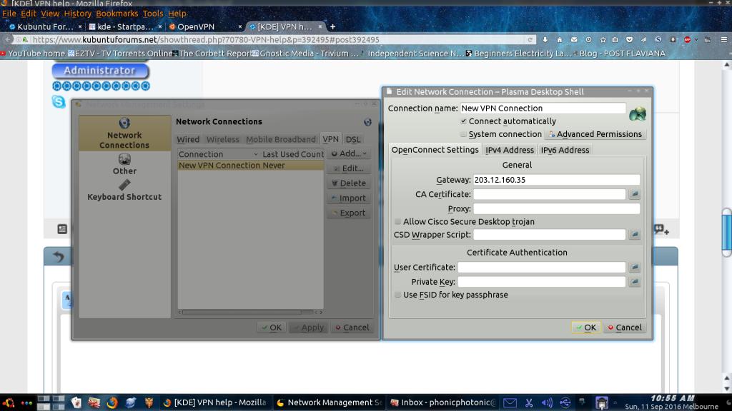
Task: Switch to the IPv4 Address tab
Action: click(x=509, y=150)
